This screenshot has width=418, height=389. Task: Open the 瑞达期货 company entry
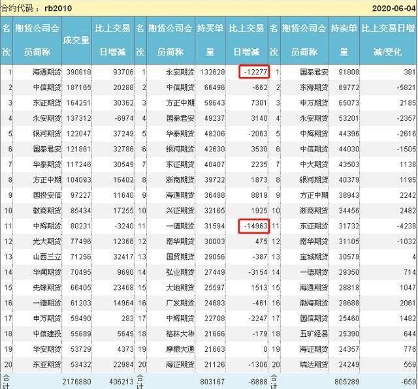click(x=303, y=364)
